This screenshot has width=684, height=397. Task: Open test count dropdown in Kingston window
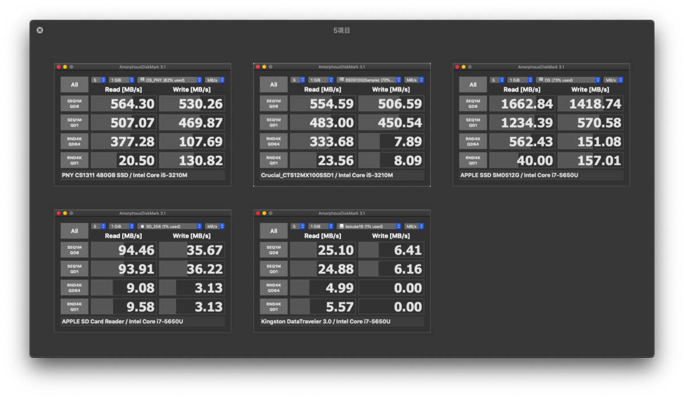[x=298, y=227]
